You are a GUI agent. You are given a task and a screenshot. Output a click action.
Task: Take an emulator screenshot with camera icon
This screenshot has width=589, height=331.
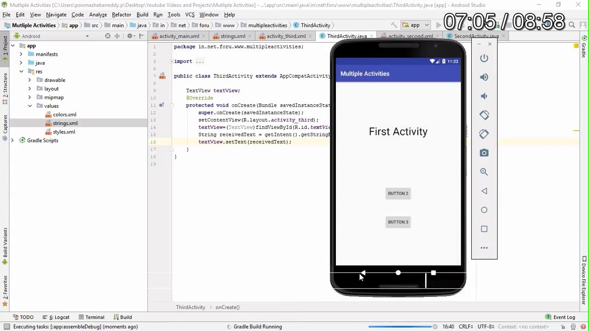tap(484, 153)
